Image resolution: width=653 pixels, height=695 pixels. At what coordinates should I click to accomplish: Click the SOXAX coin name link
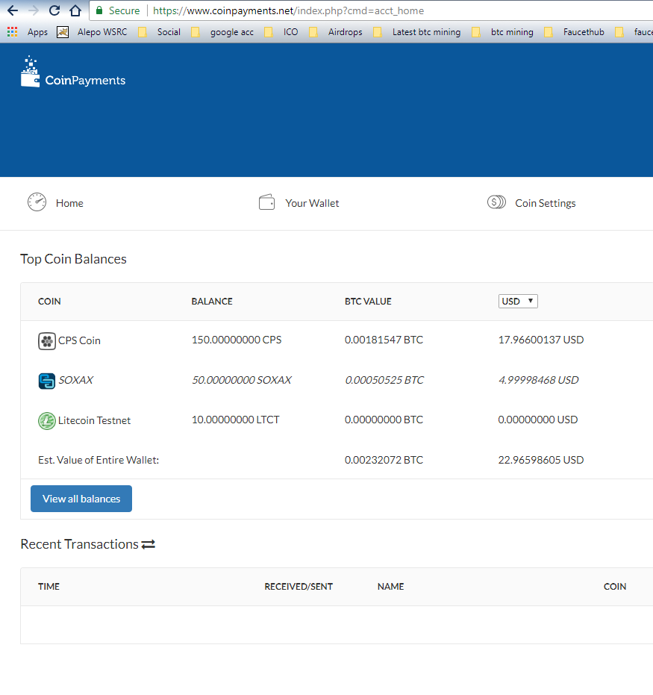click(76, 380)
